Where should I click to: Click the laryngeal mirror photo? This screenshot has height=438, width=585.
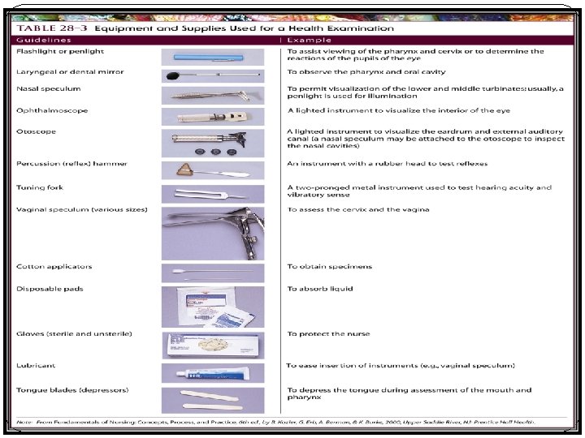[x=213, y=75]
